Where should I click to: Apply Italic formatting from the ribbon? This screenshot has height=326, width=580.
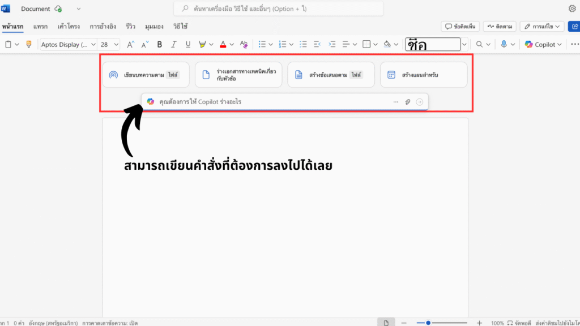[x=174, y=44]
